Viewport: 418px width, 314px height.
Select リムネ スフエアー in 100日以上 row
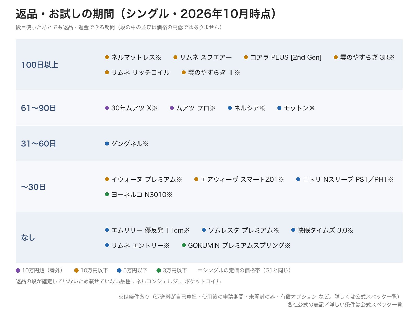[202, 57]
